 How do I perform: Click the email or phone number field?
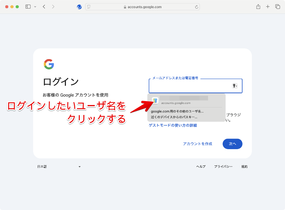pos(196,86)
